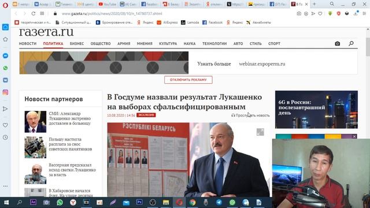This screenshot has width=370, height=208.
Task: Click the Lukashenko partner news thumbnail
Action: point(35,122)
